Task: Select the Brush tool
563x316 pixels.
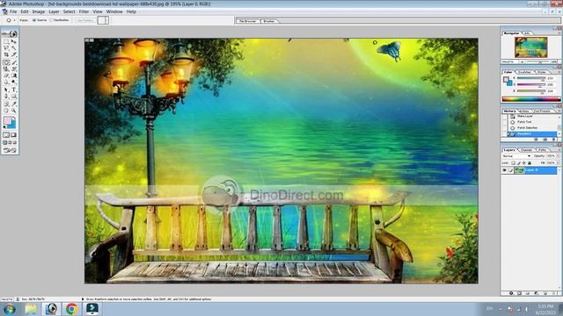Action: [14, 62]
